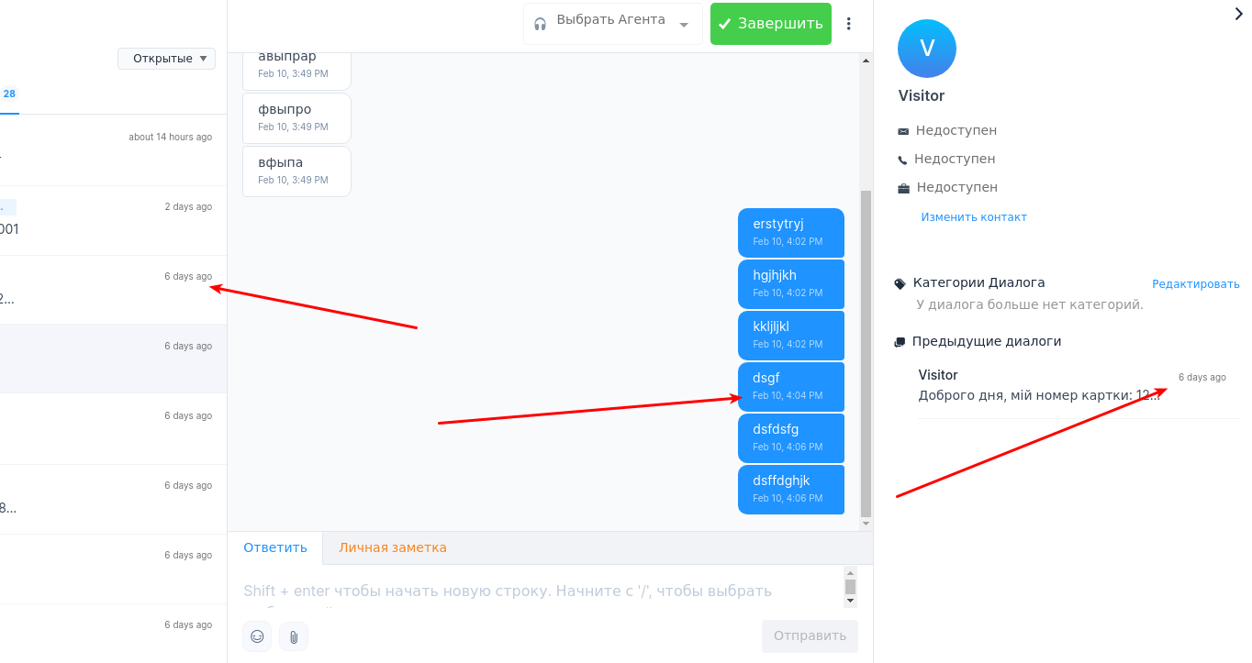Open the Изменить контакт link
1252x663 pixels.
click(974, 216)
